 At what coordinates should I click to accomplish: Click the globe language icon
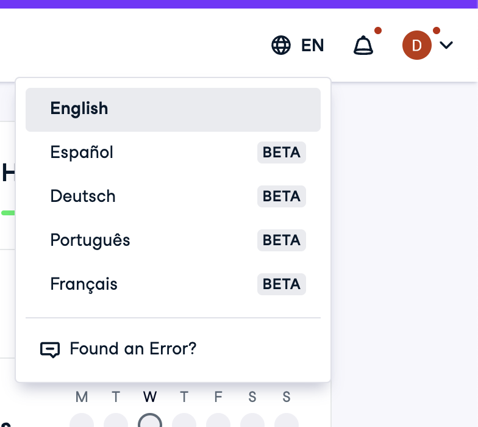(x=281, y=45)
